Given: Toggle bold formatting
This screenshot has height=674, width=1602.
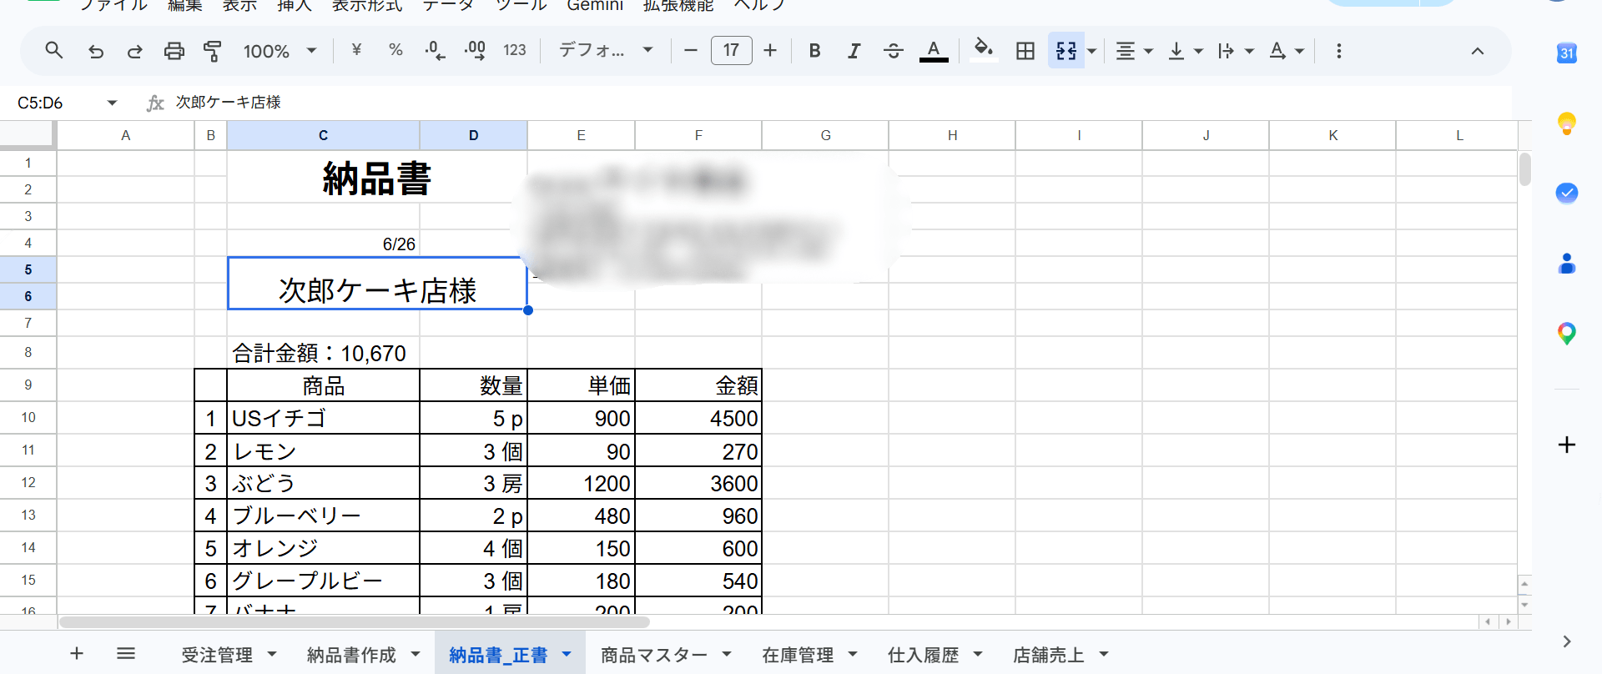Looking at the screenshot, I should (x=814, y=51).
